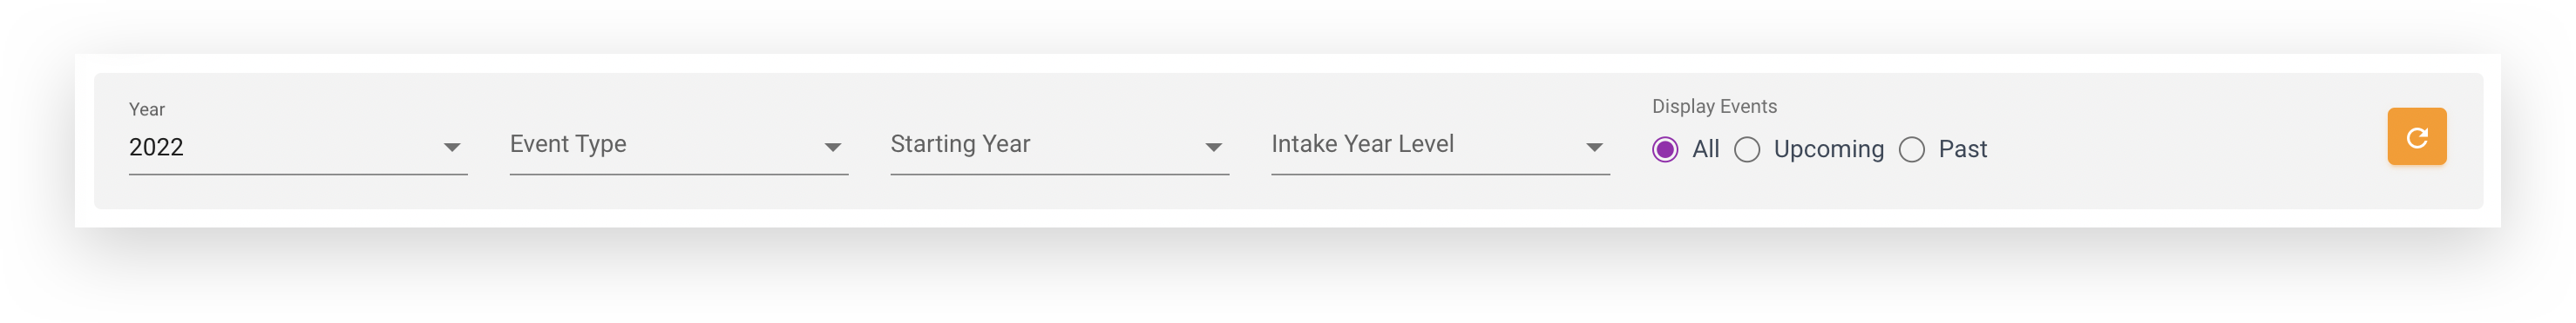Click the Intake Year Level placeholder text
2576x323 pixels.
tap(1362, 144)
